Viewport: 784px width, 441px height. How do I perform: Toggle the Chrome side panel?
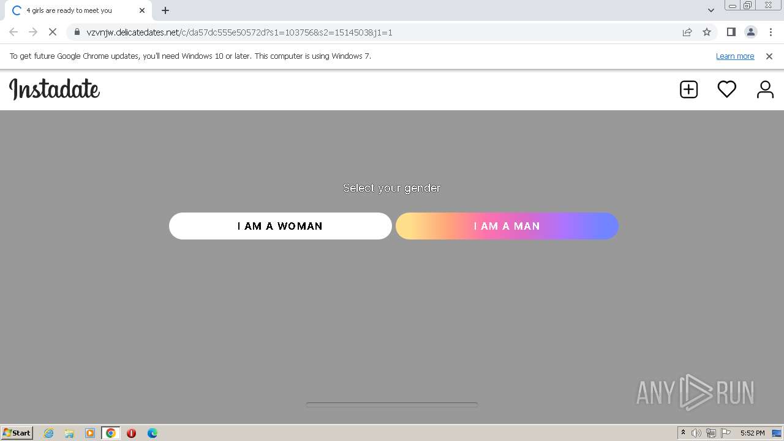click(731, 32)
